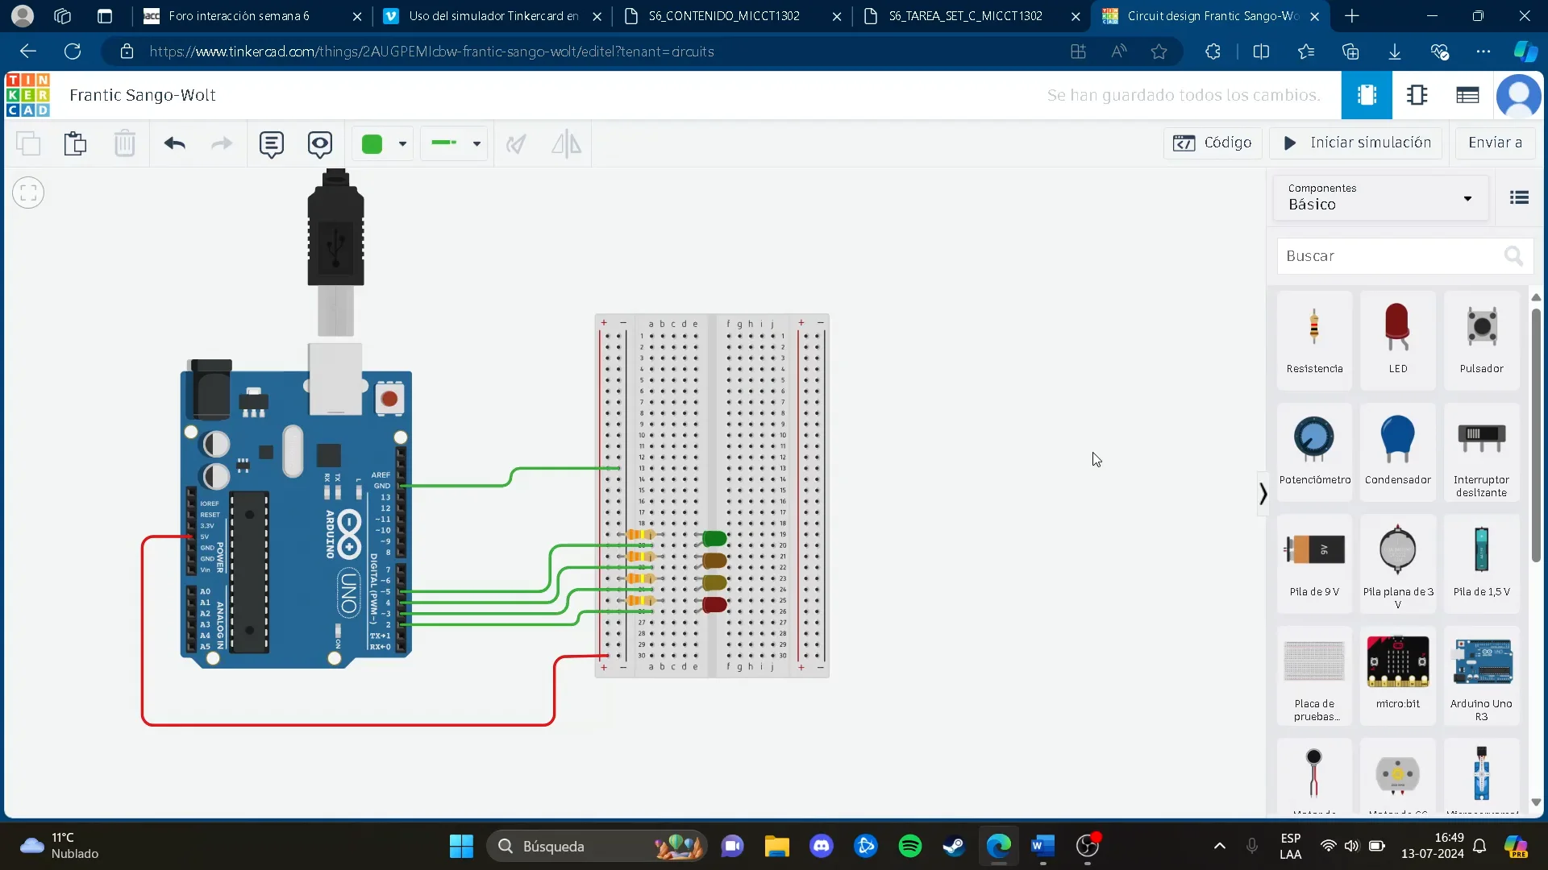Collapse the components panel with the chevron
Screen dimensions: 1548x870
[x=1263, y=493]
